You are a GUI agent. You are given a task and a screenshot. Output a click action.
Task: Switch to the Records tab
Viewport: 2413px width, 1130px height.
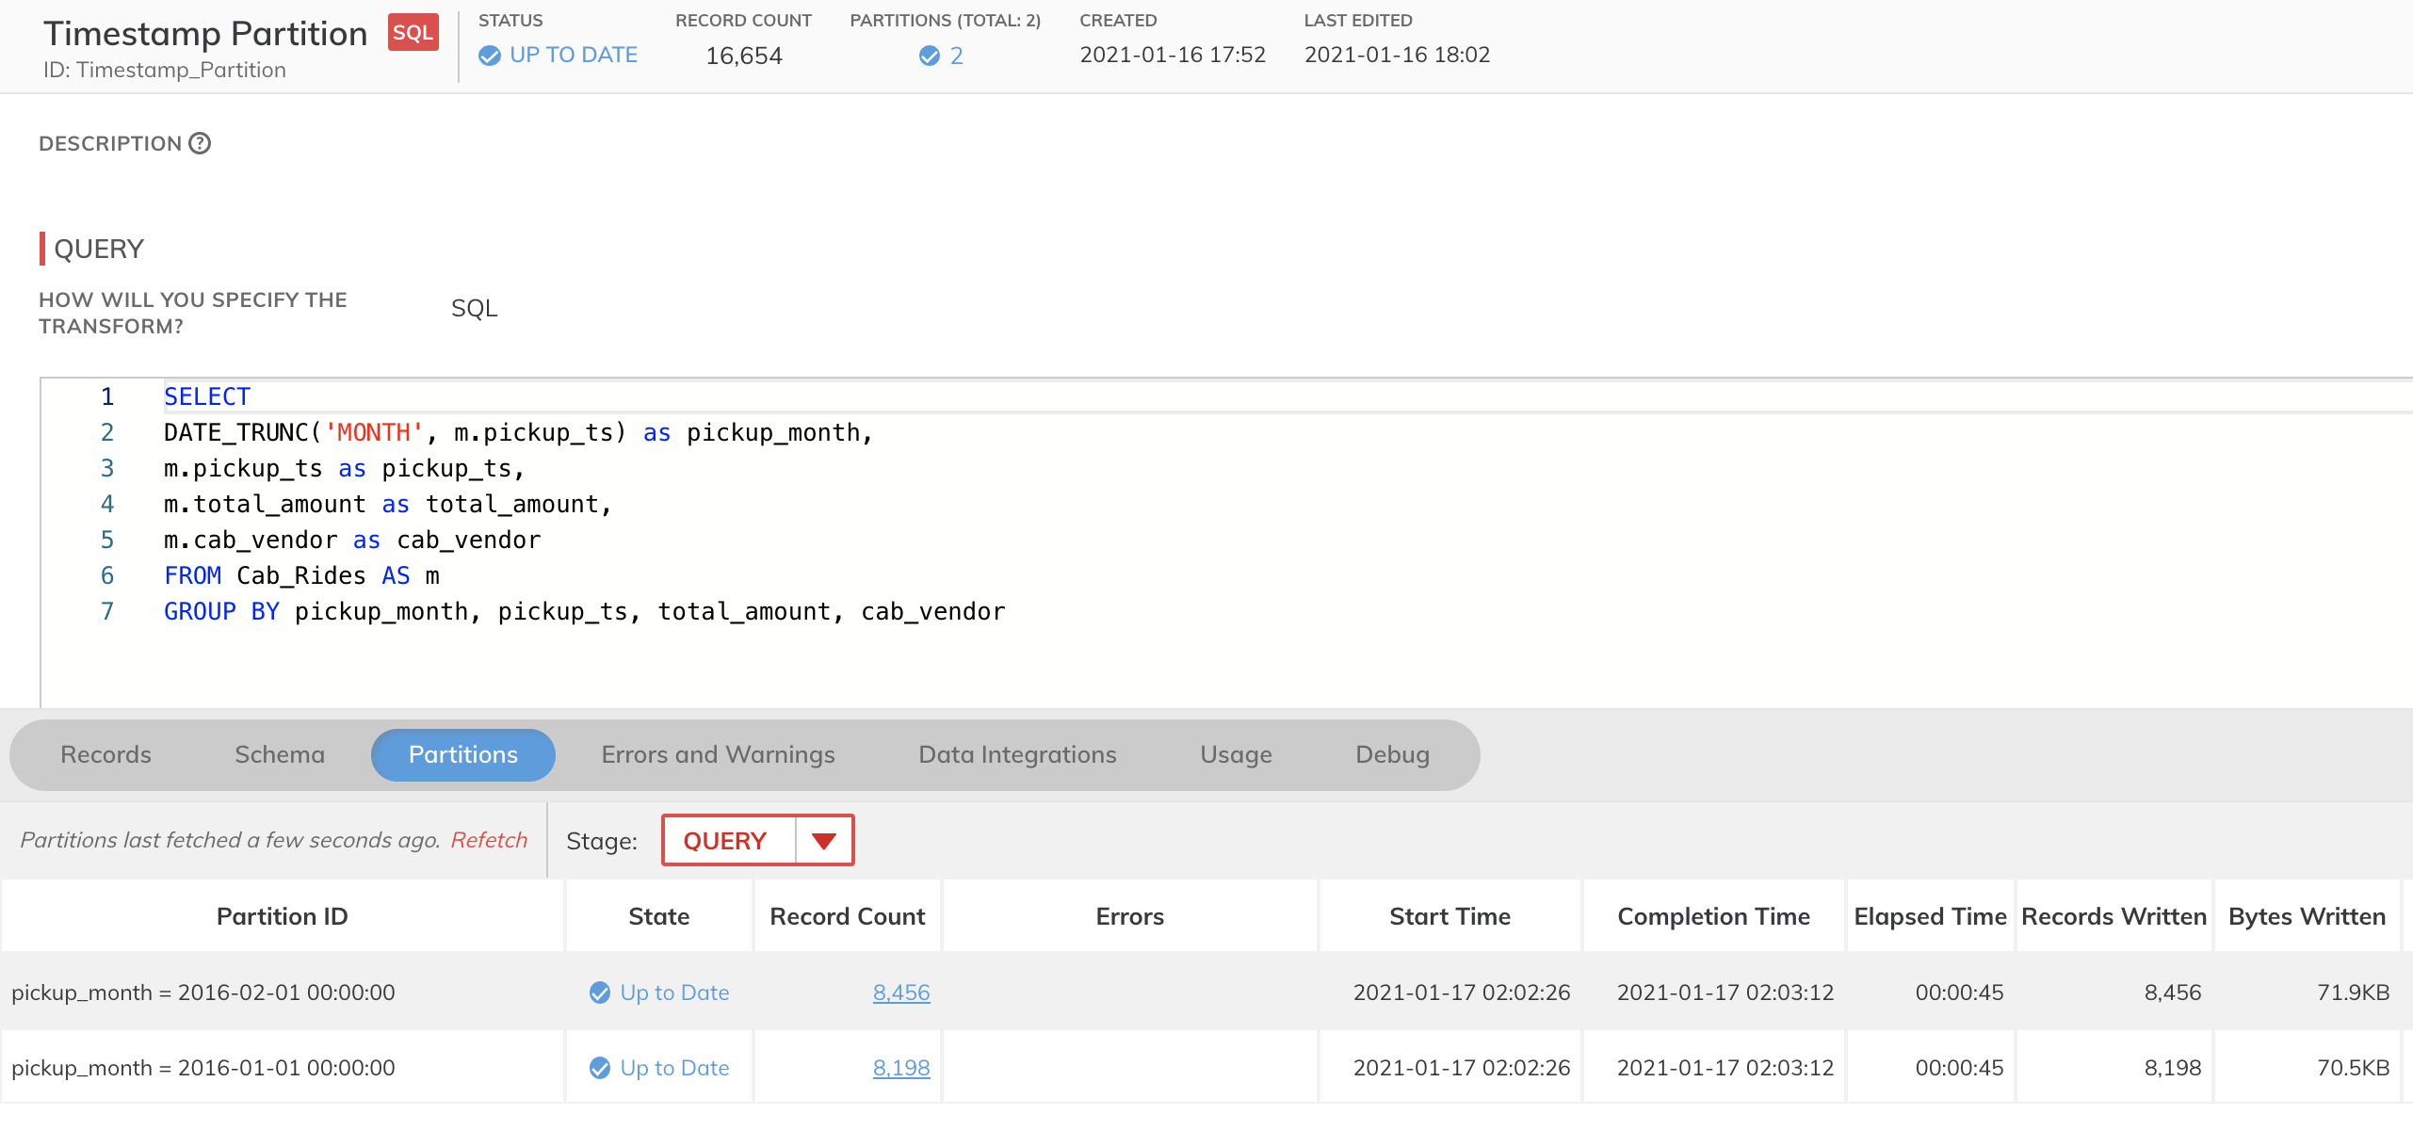pos(105,754)
